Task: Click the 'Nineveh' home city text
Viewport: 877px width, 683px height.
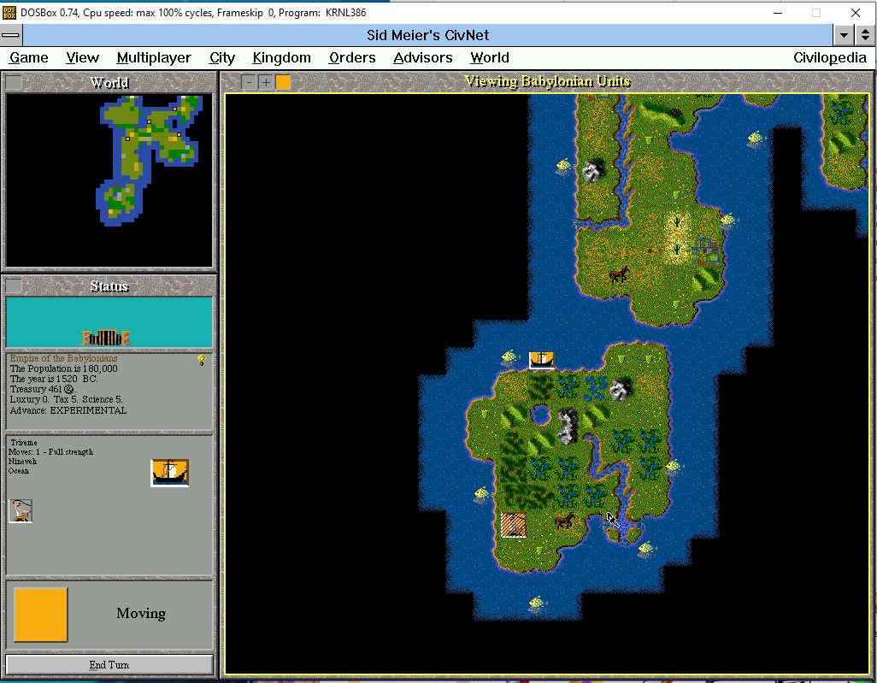Action: 22,462
